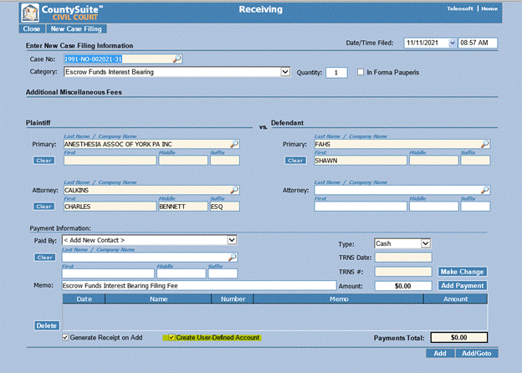Viewport: 522px width, 373px height.
Task: Click the Make Change button
Action: click(462, 272)
